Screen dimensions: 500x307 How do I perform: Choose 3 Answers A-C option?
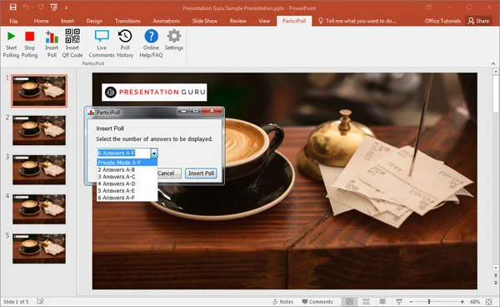(127, 177)
